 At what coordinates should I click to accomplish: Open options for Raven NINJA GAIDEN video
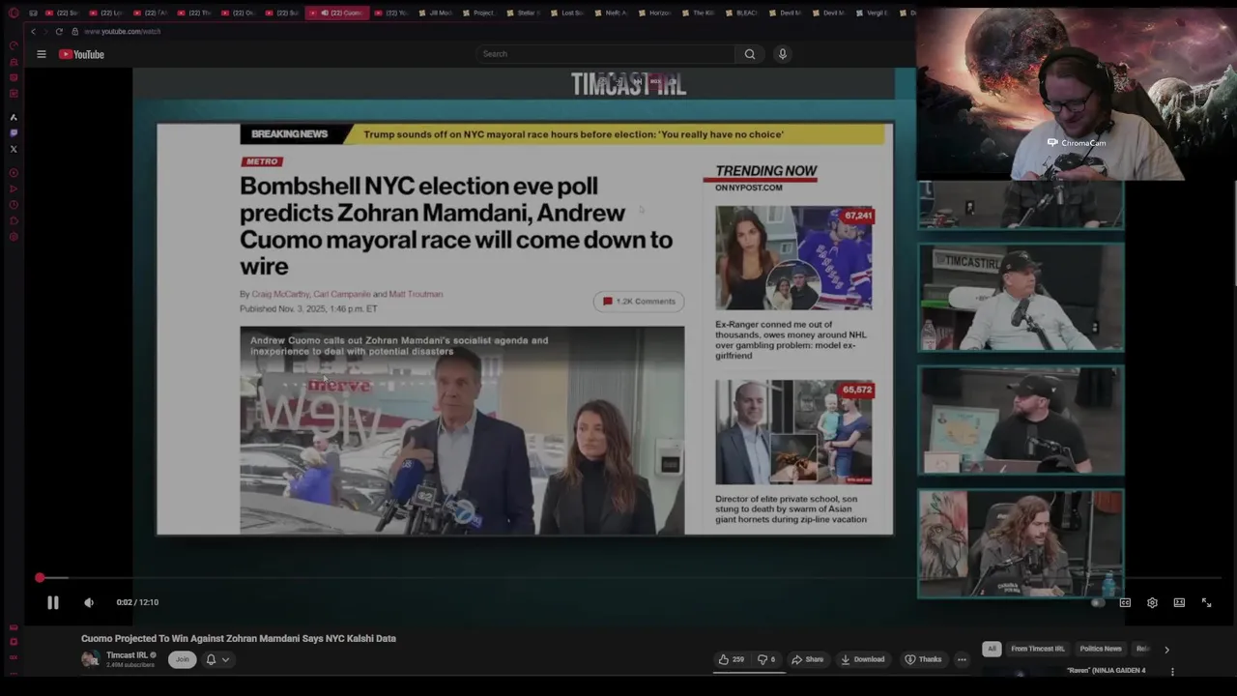(x=1172, y=671)
